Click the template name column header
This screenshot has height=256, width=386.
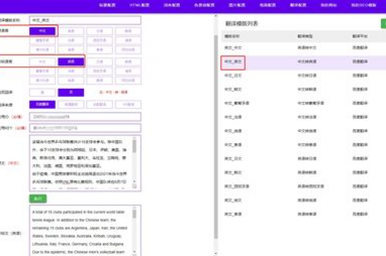click(x=232, y=36)
